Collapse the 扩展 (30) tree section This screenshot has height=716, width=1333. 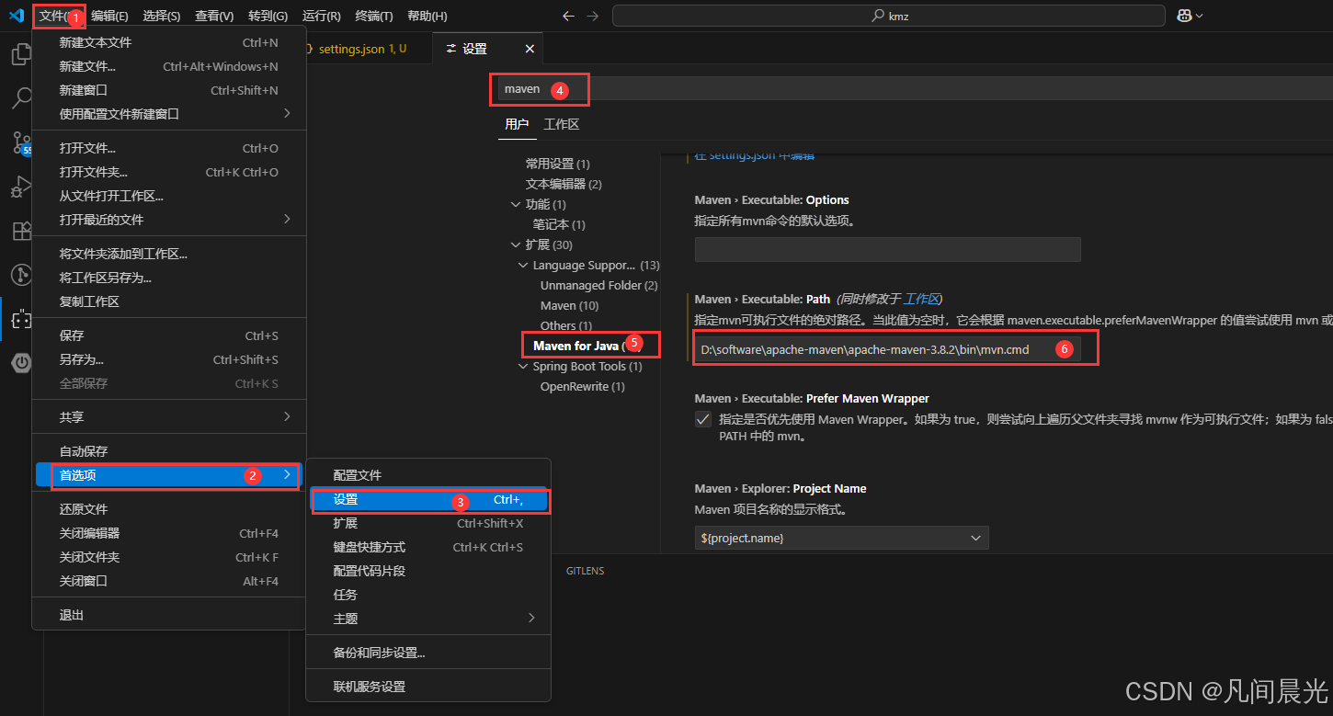[516, 244]
